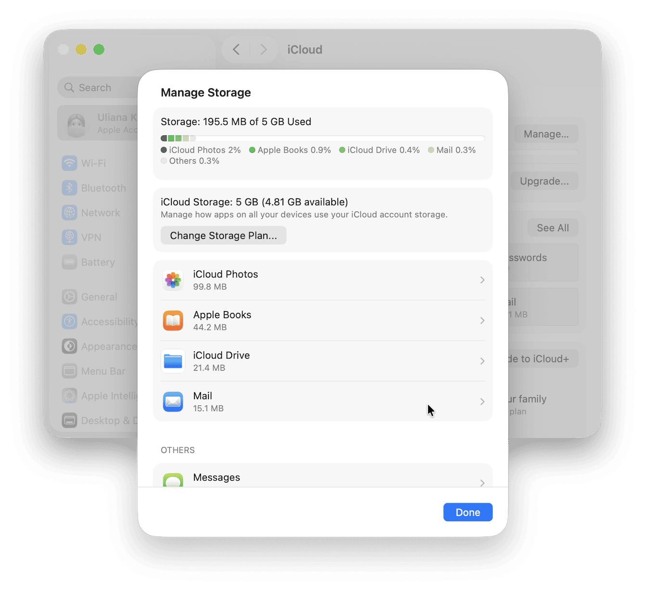Click the Apple Books app icon
The width and height of the screenshot is (645, 594).
pyautogui.click(x=173, y=320)
